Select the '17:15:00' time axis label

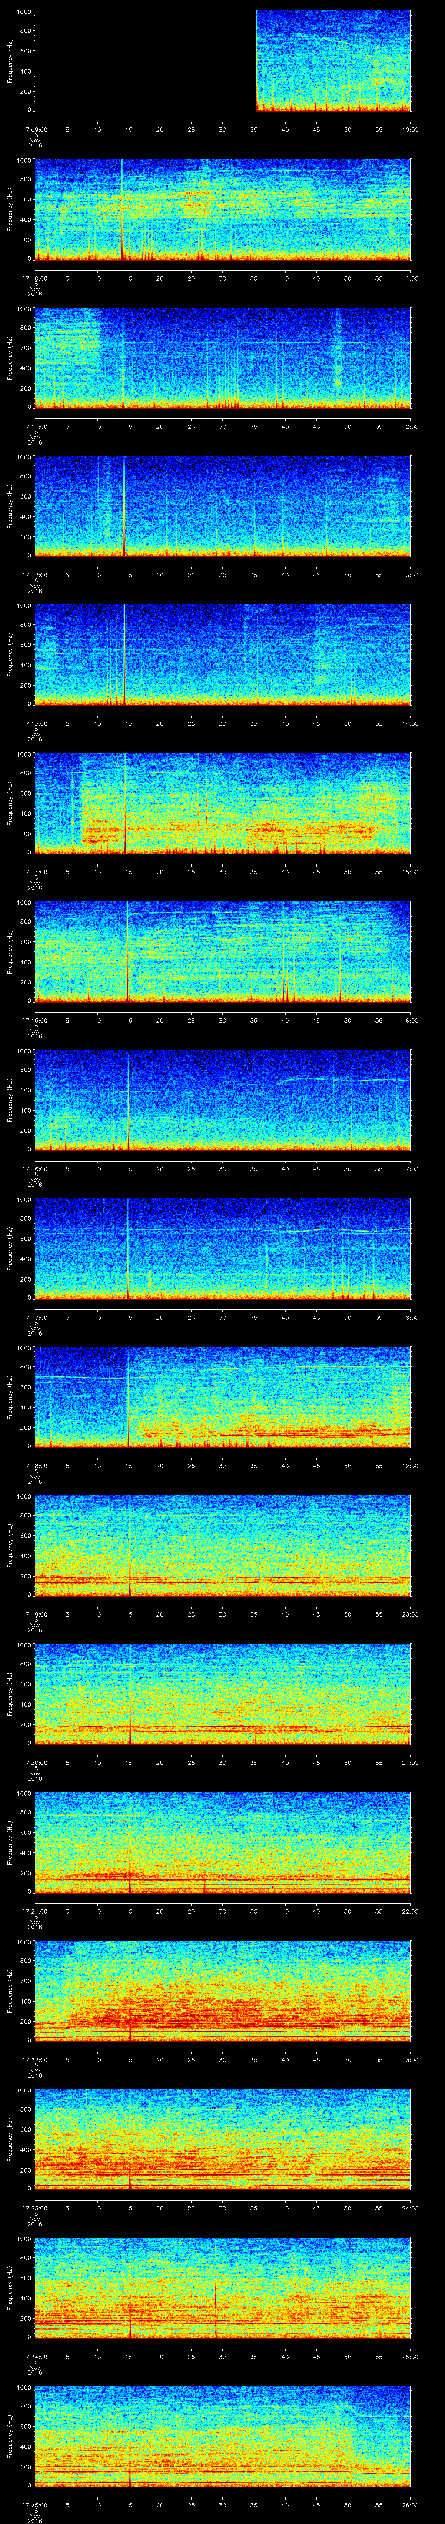[x=35, y=1020]
